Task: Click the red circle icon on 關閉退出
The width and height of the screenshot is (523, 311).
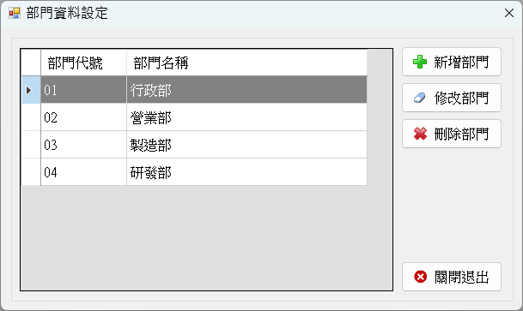Action: 420,277
